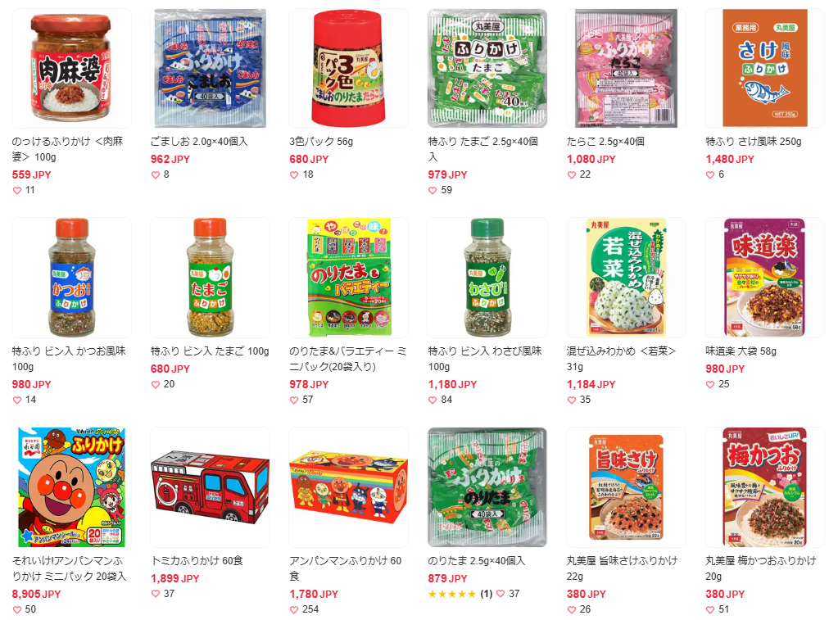The image size is (829, 620).
Task: Open それいけ!アンパンマンふりかけ ミニパック link
Action: click(70, 568)
